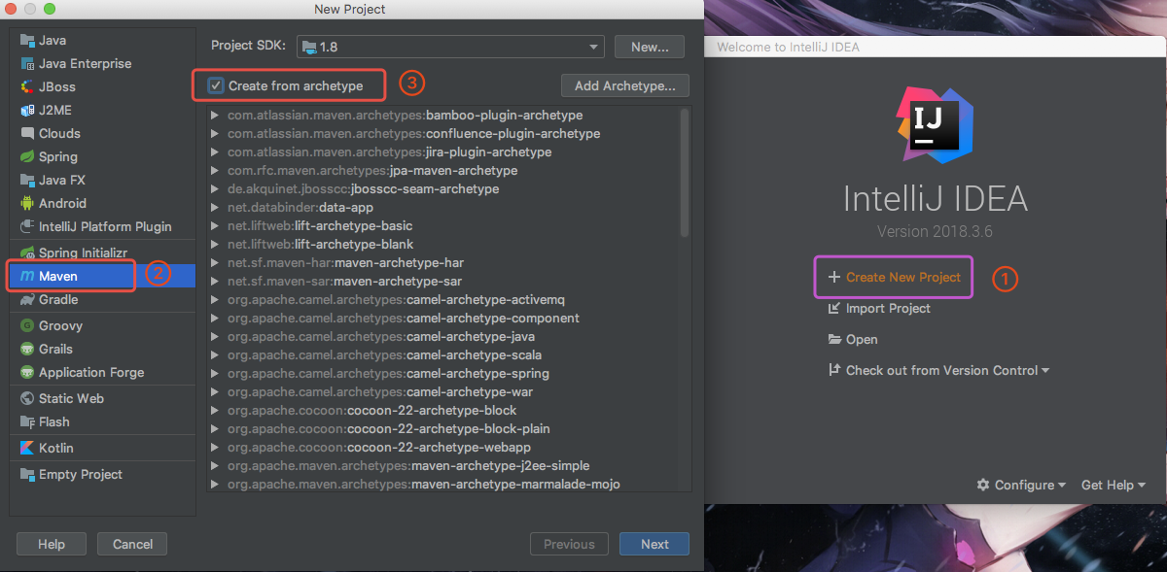The height and width of the screenshot is (572, 1167).
Task: Click the Static Web globe icon
Action: point(27,399)
